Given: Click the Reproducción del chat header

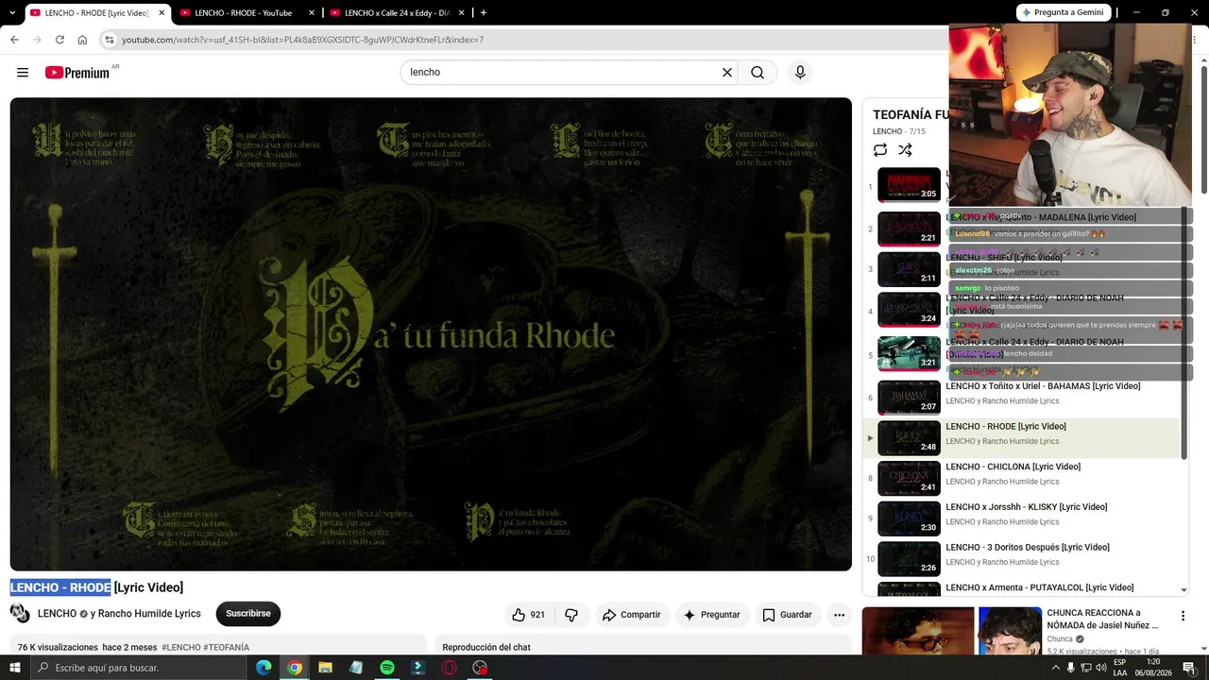Looking at the screenshot, I should click(486, 648).
